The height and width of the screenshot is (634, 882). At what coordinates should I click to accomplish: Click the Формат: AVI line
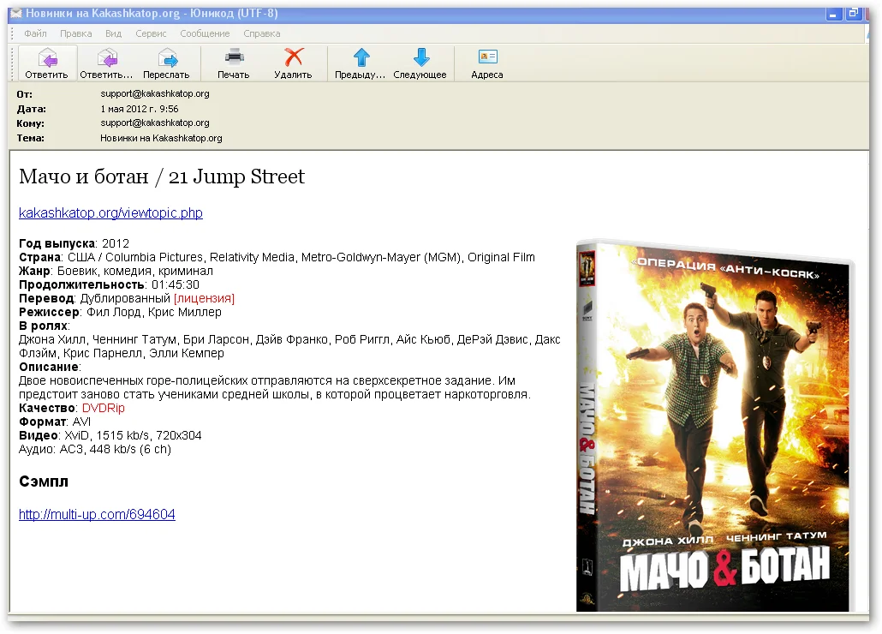pos(55,422)
